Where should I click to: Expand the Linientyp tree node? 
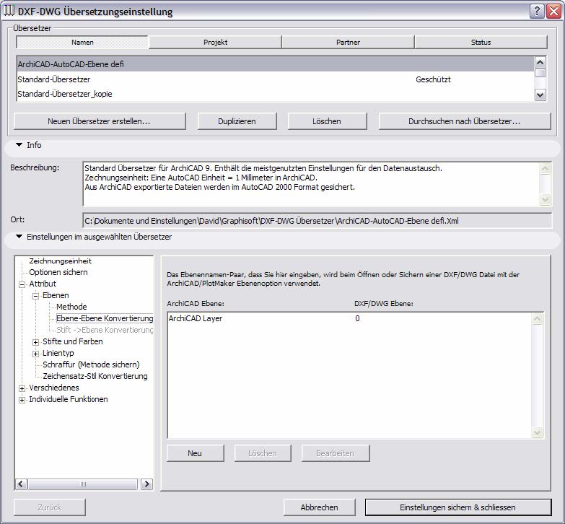pyautogui.click(x=35, y=354)
